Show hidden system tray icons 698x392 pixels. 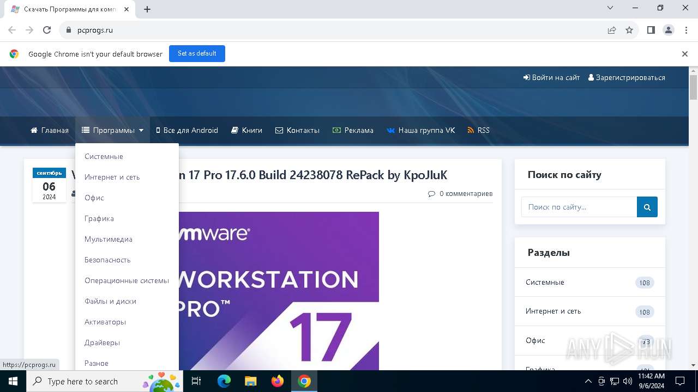tap(588, 381)
